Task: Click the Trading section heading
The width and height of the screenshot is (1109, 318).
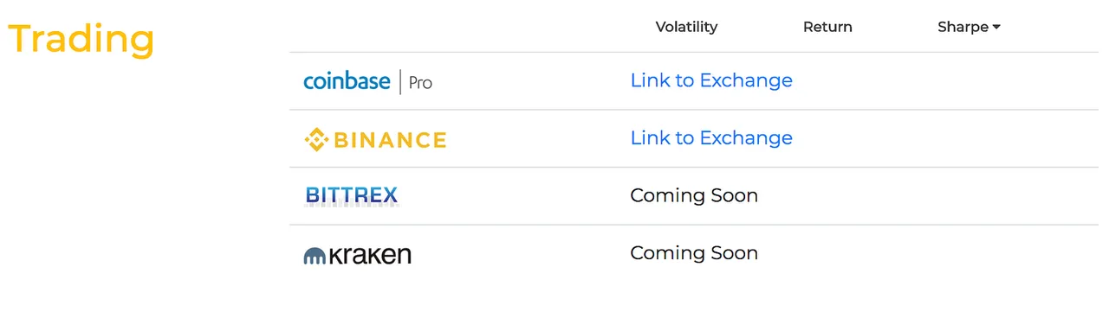Action: point(81,40)
